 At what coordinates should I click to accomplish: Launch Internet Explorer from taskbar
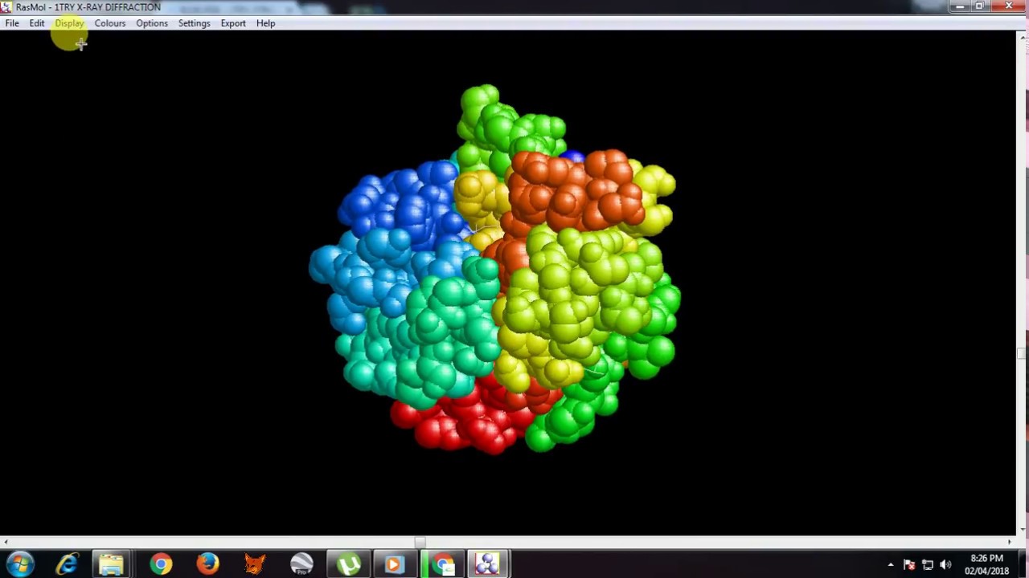(x=67, y=564)
